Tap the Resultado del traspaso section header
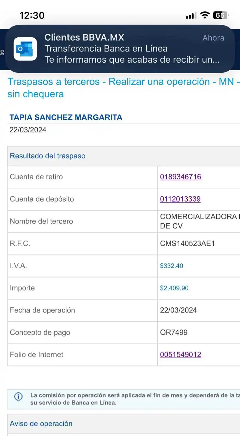 [x=48, y=156]
